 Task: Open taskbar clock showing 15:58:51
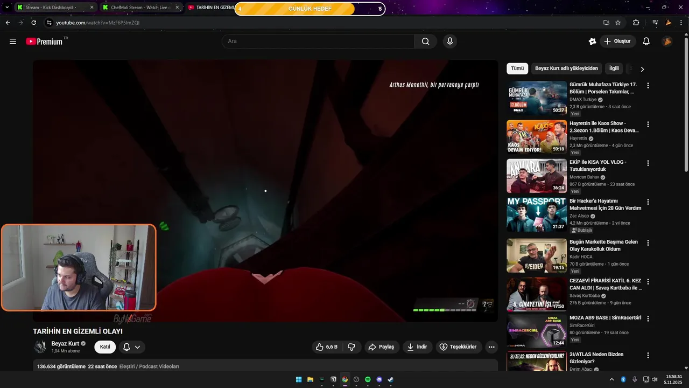click(x=673, y=379)
